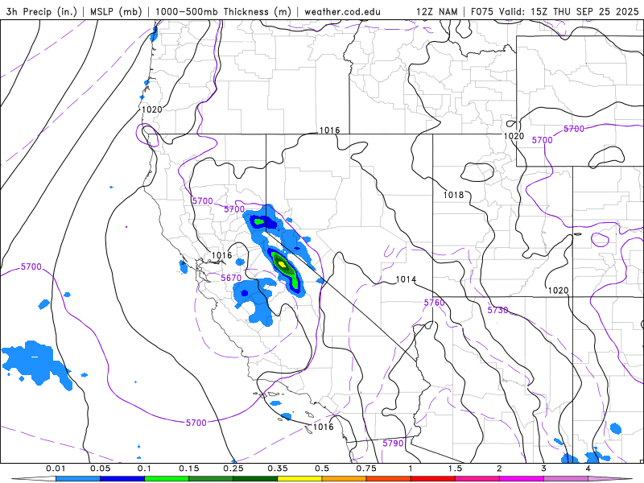The image size is (644, 483).
Task: Select 'F075 Valid: 15Z THU SEP 25 2025'
Action: pos(555,11)
